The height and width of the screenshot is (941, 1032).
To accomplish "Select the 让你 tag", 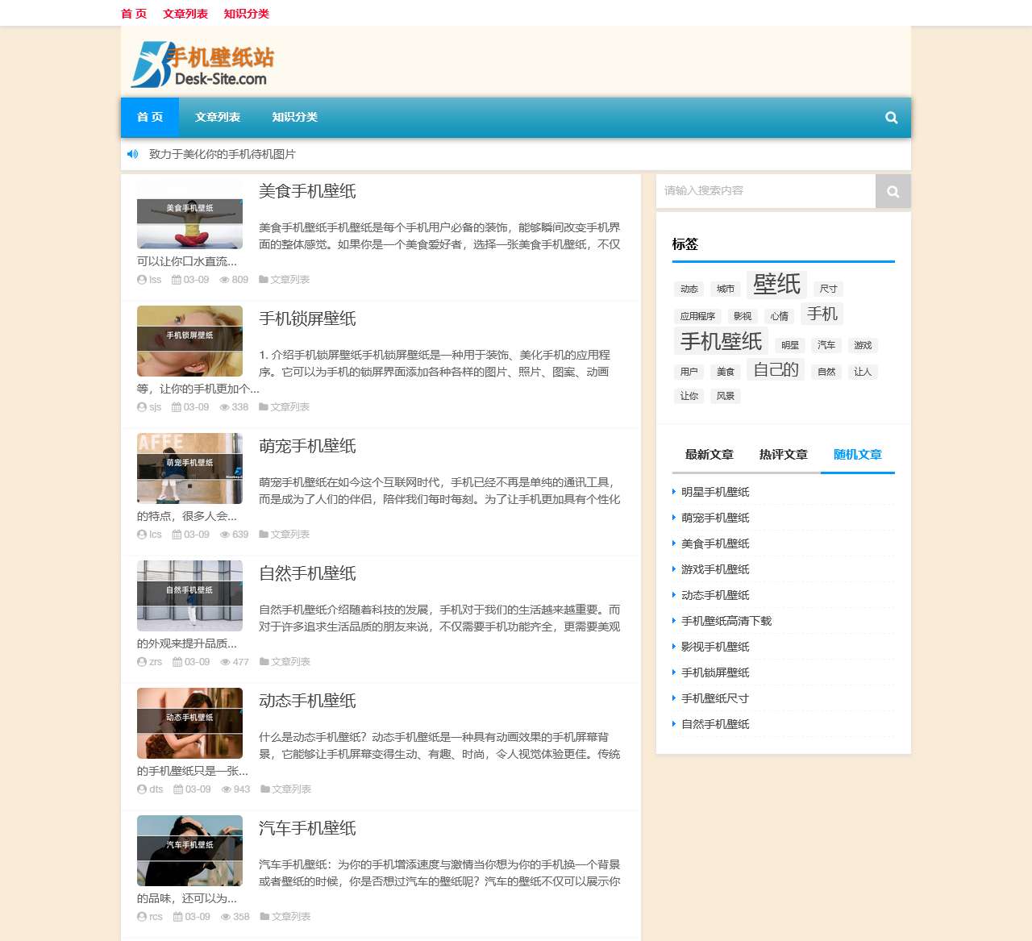I will [689, 396].
